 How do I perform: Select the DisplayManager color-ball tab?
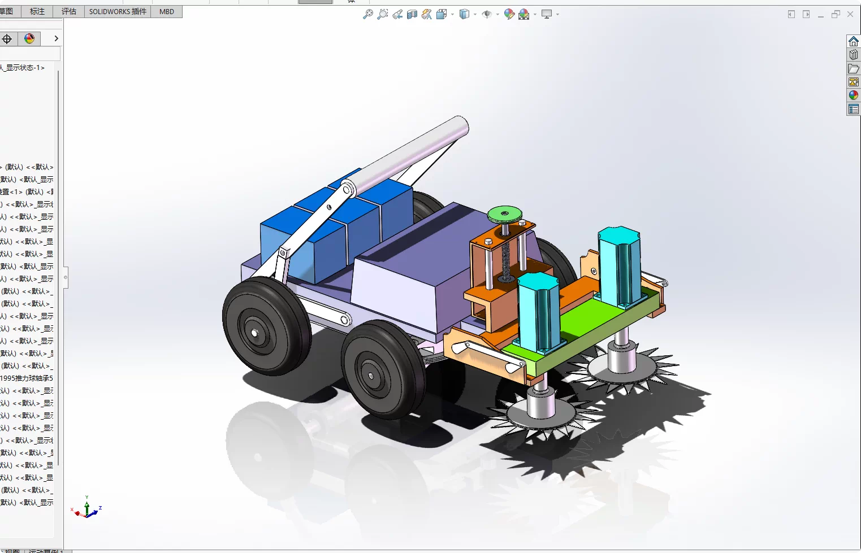coord(29,38)
